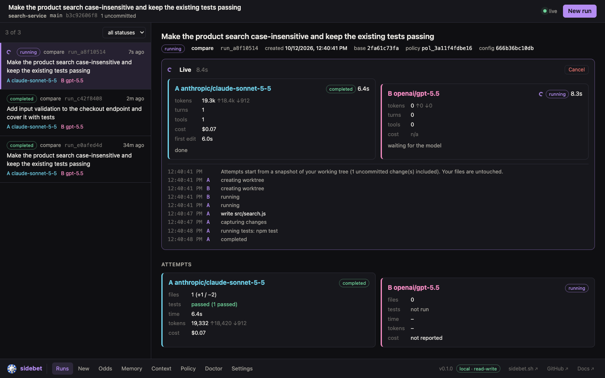605x378 pixels.
Task: Click the spinner beside B openai/gpt-5.5 running
Action: pos(541,94)
